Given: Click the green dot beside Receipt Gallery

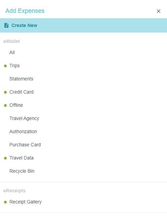Looking at the screenshot, I should point(5,202).
